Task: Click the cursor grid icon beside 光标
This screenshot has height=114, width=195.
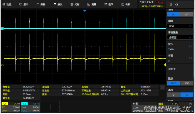Action: coord(72,4)
